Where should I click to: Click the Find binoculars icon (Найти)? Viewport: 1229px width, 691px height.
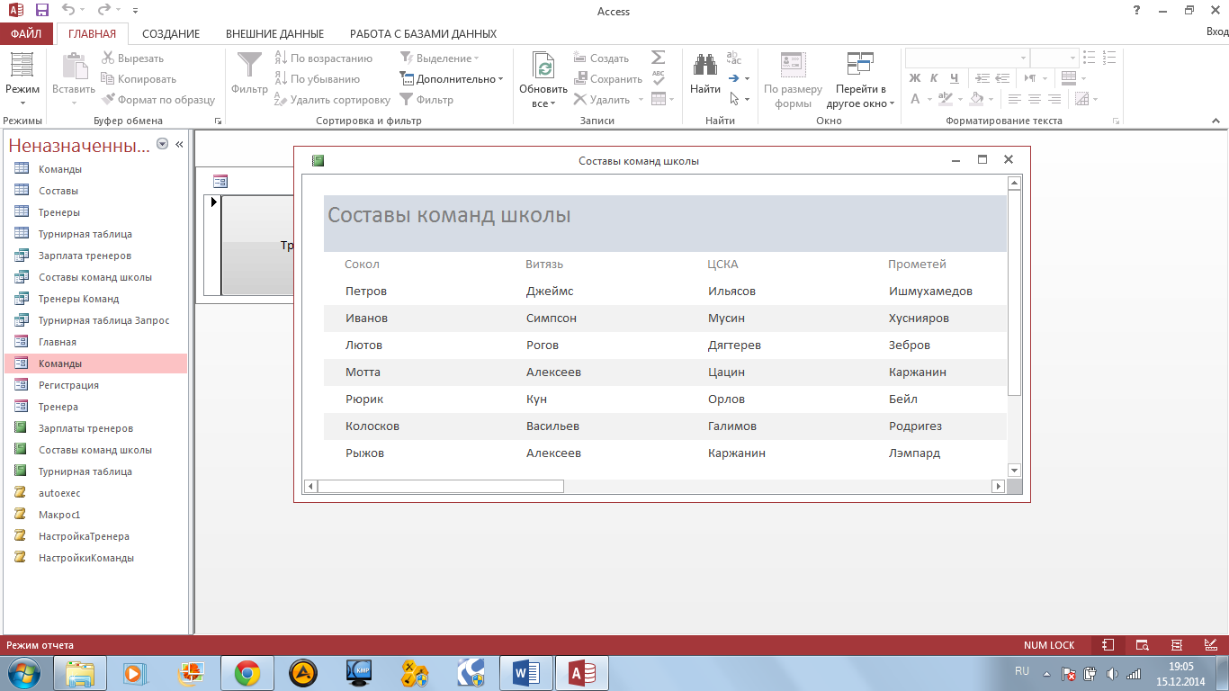tap(705, 67)
